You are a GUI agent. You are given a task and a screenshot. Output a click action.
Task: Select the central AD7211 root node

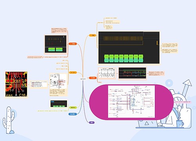click(x=83, y=79)
